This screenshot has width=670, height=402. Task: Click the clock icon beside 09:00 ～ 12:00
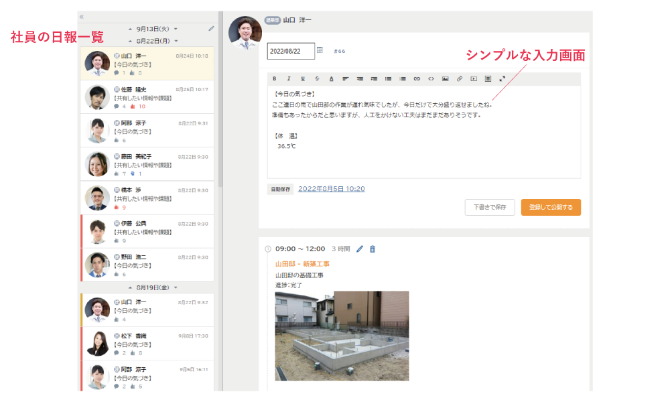(x=268, y=249)
